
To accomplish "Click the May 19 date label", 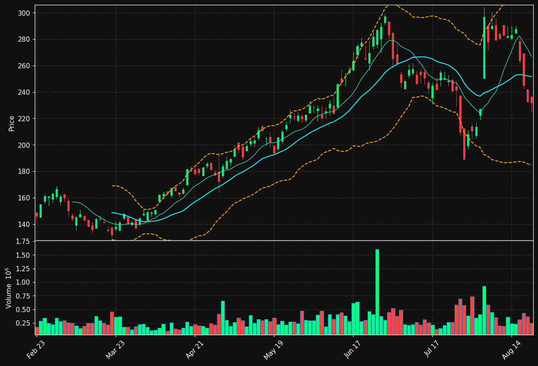I will (x=273, y=349).
